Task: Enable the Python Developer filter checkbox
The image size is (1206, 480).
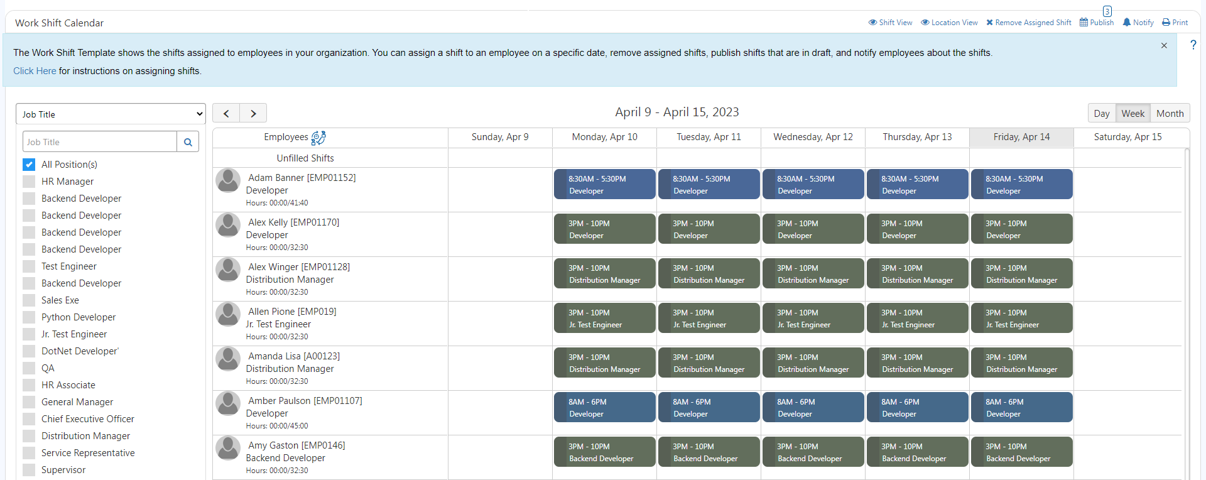Action: pos(29,317)
